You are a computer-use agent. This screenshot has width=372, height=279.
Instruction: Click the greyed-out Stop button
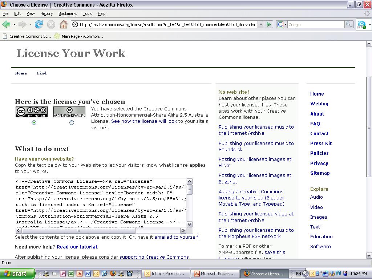click(x=51, y=24)
